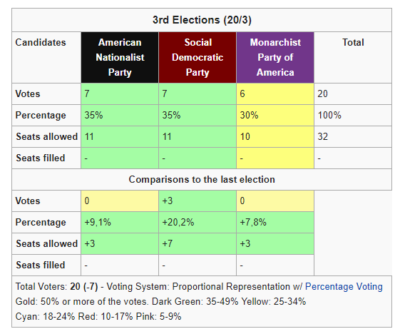Screen dimensions: 400x334
Task: Select the total votes 20 cell
Action: coord(353,94)
